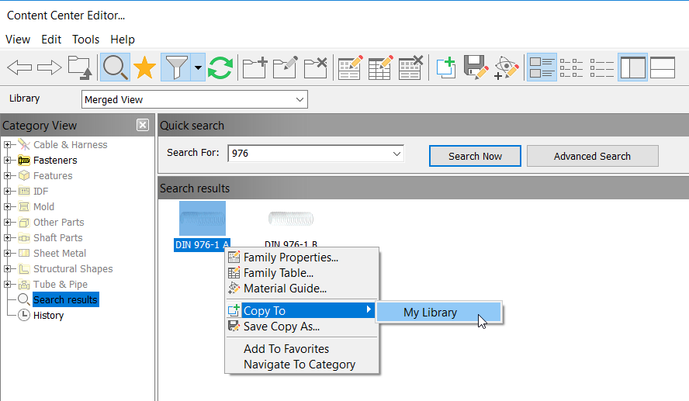Open History in category tree

coord(48,316)
